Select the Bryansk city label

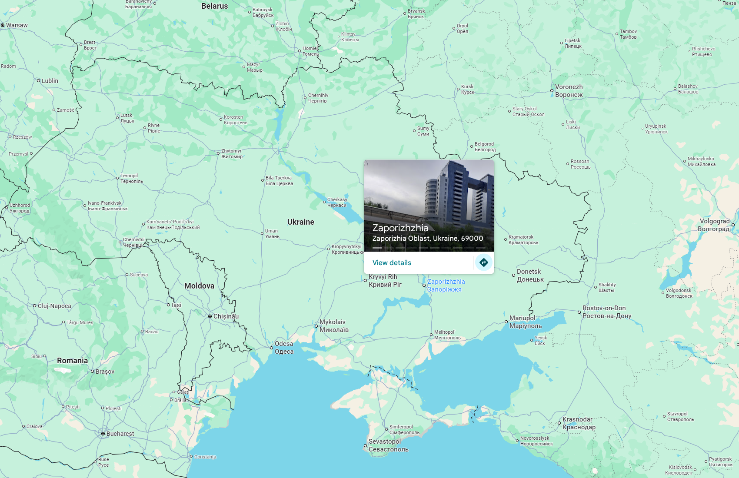416,14
